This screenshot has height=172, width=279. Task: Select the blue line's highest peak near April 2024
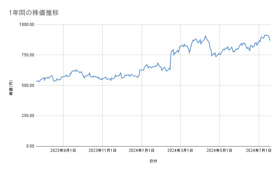tap(206, 36)
